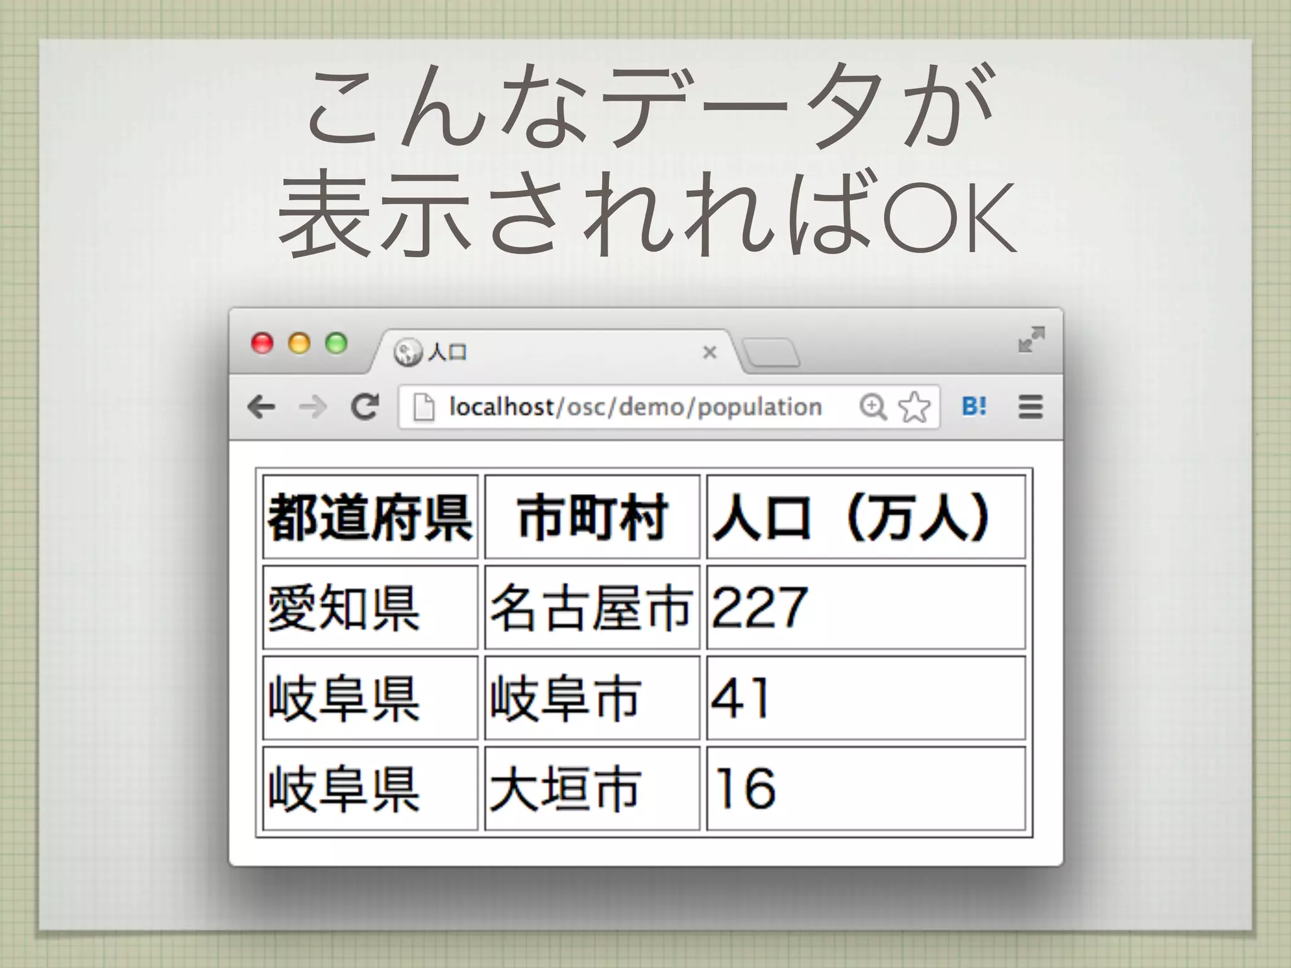Toggle fullscreen with the expand arrows icon
The height and width of the screenshot is (968, 1291).
click(x=1031, y=340)
